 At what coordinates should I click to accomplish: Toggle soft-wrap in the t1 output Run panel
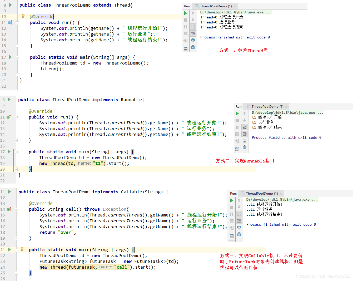click(x=245, y=127)
